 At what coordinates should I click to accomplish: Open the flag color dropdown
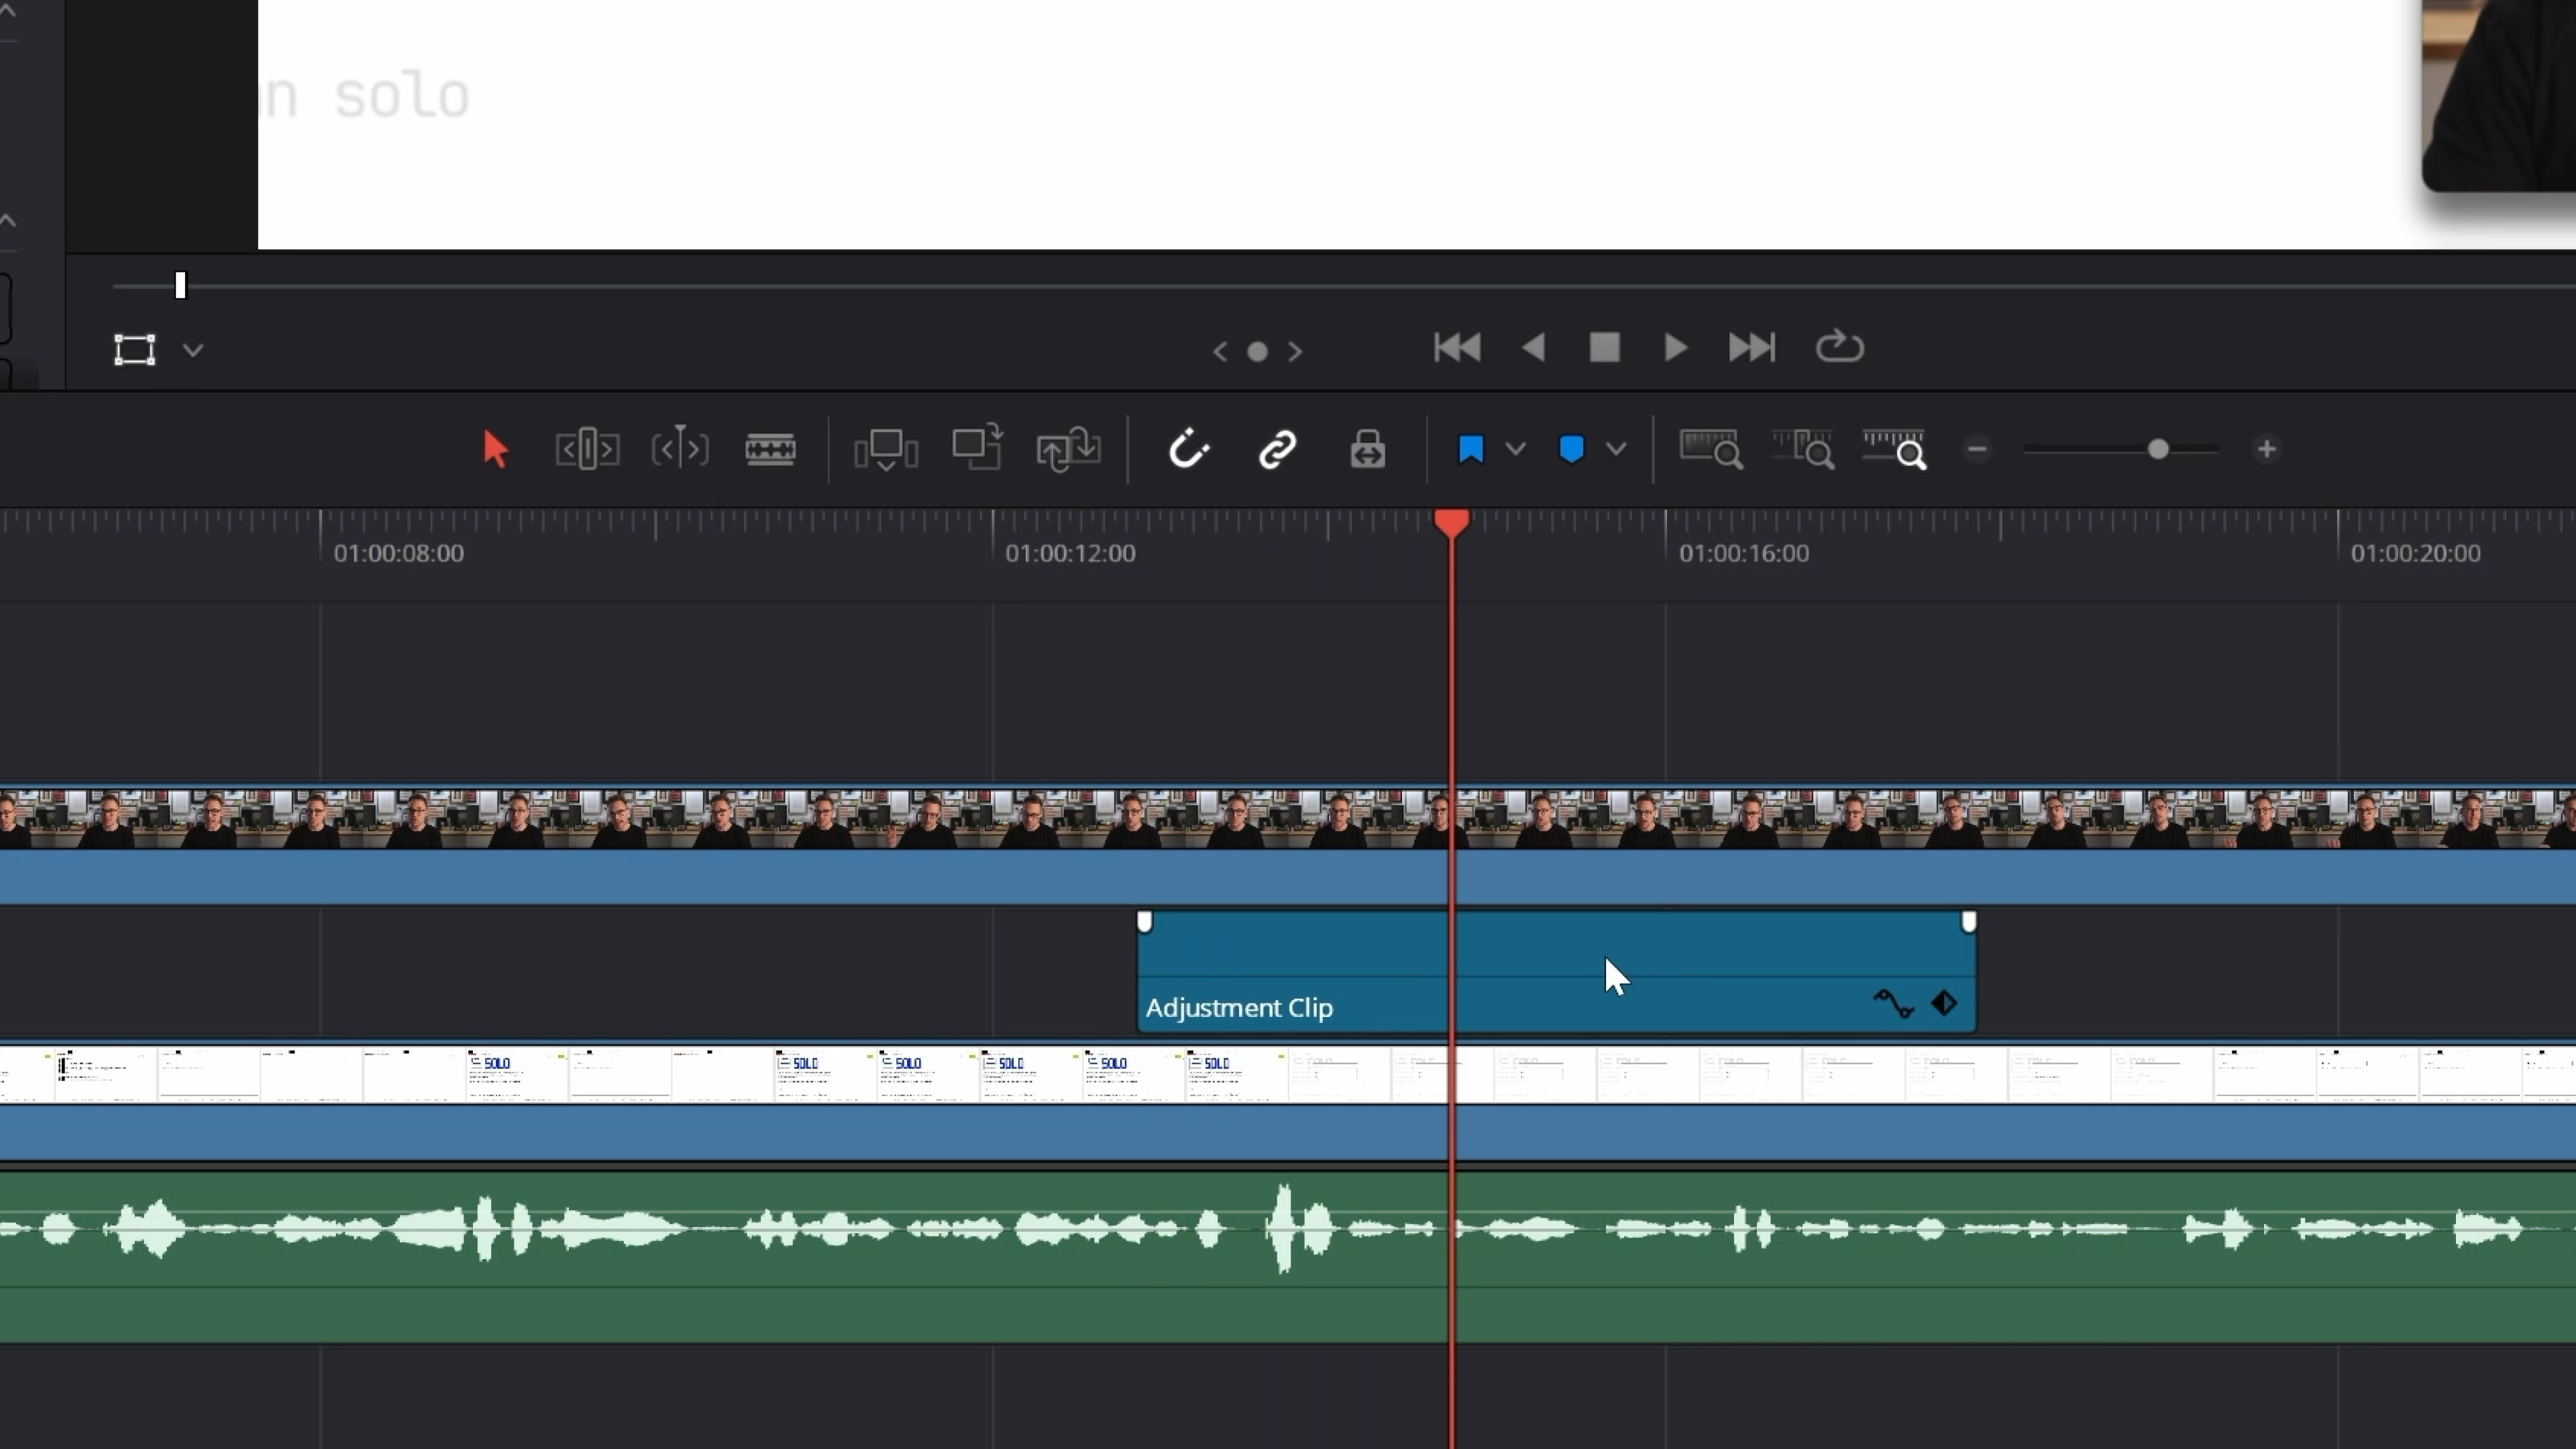[1516, 449]
